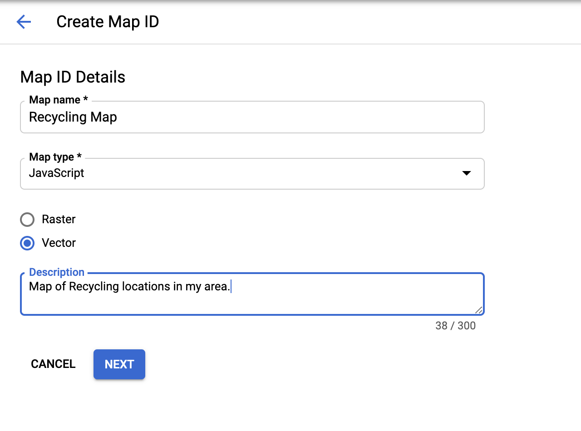Click the back arrow icon

(24, 22)
